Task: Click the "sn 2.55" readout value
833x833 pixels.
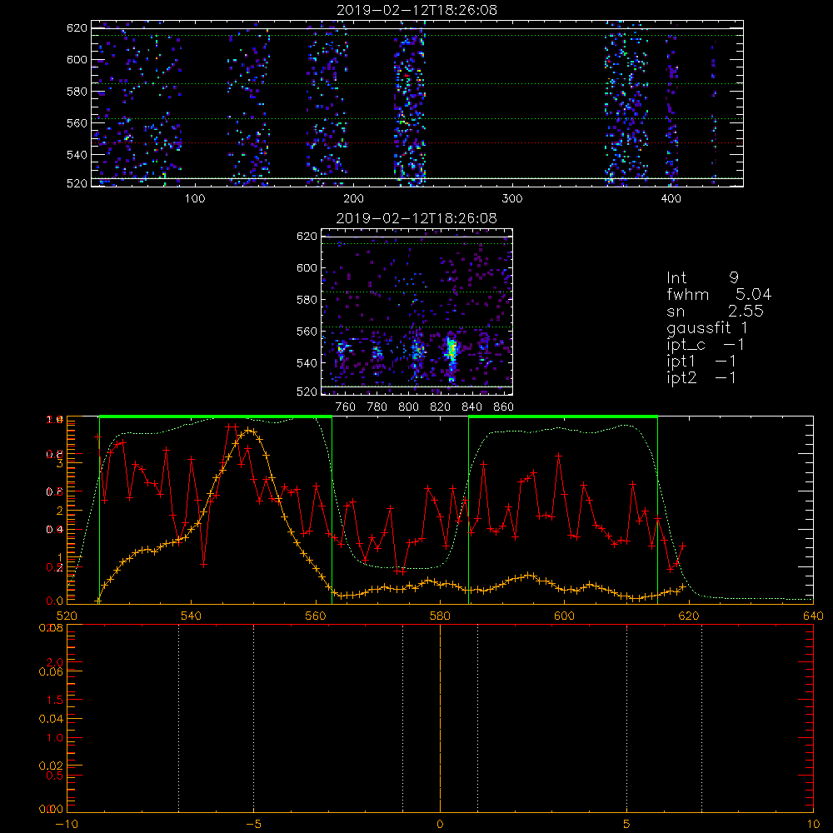Action: coord(715,311)
